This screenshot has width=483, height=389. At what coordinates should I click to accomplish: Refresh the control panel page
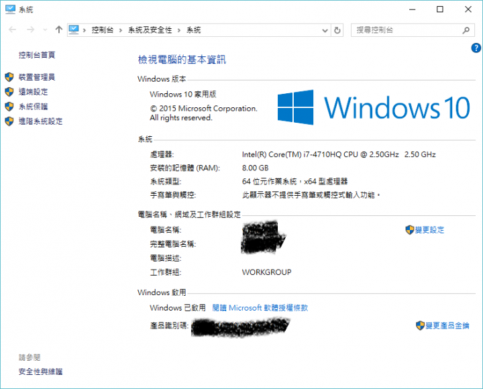click(x=337, y=30)
